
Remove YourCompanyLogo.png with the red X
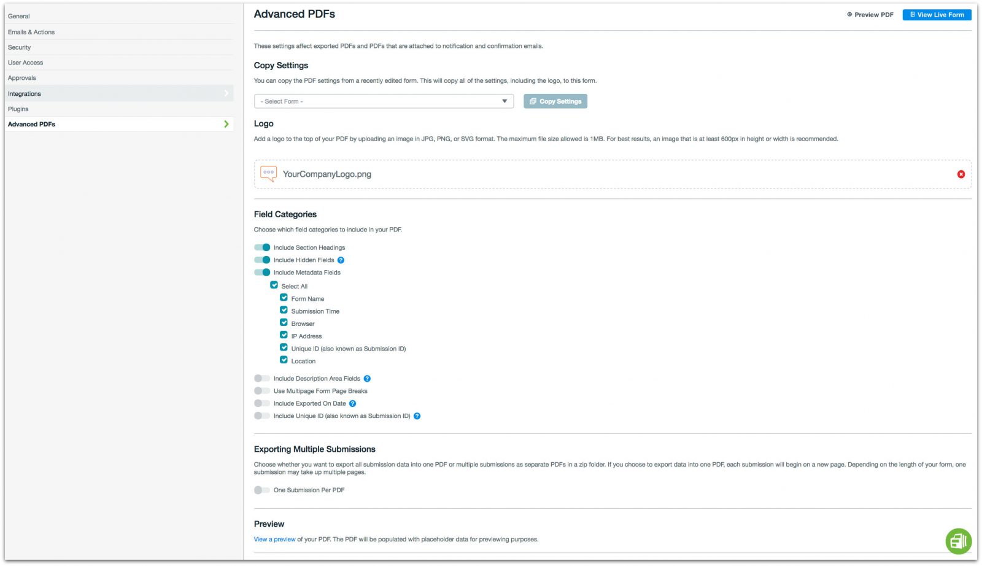click(961, 174)
